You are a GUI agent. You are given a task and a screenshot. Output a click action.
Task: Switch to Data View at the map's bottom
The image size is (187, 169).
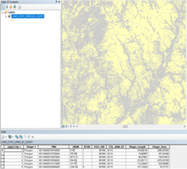[63, 126]
